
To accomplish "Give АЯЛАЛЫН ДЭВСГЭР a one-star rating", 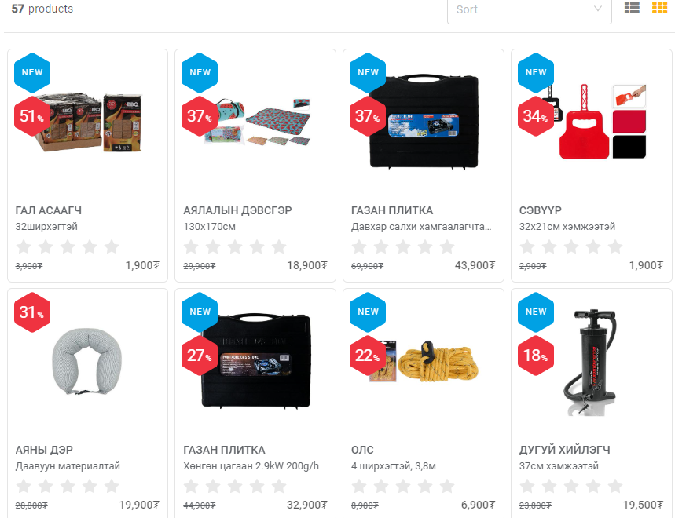I will pyautogui.click(x=191, y=246).
